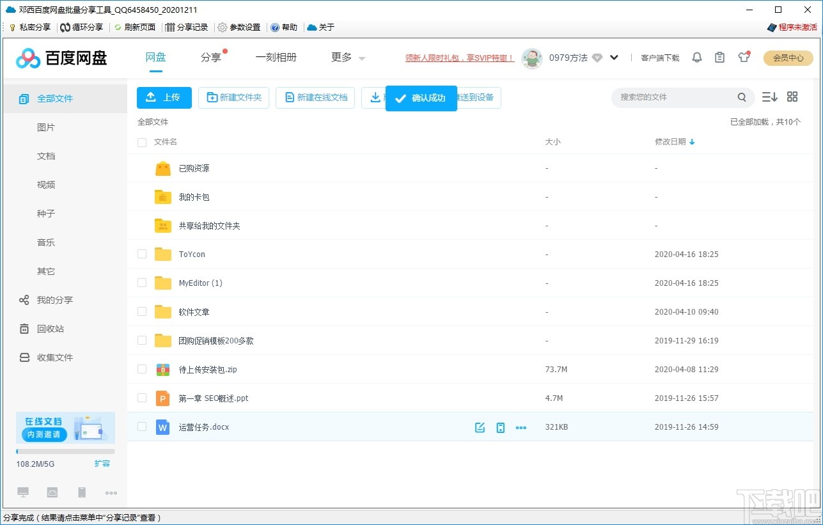Click the 领新人限时礼包 promo link
This screenshot has width=823, height=525.
459,58
